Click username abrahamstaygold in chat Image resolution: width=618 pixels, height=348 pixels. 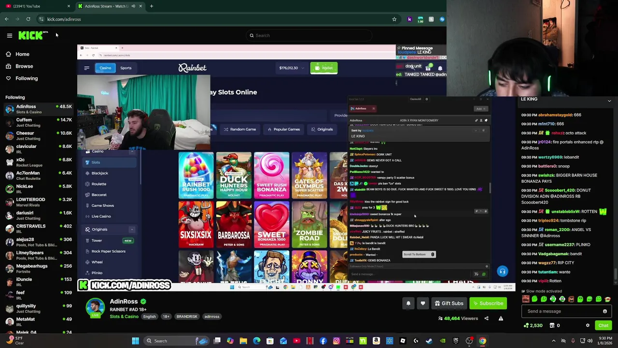[555, 115]
